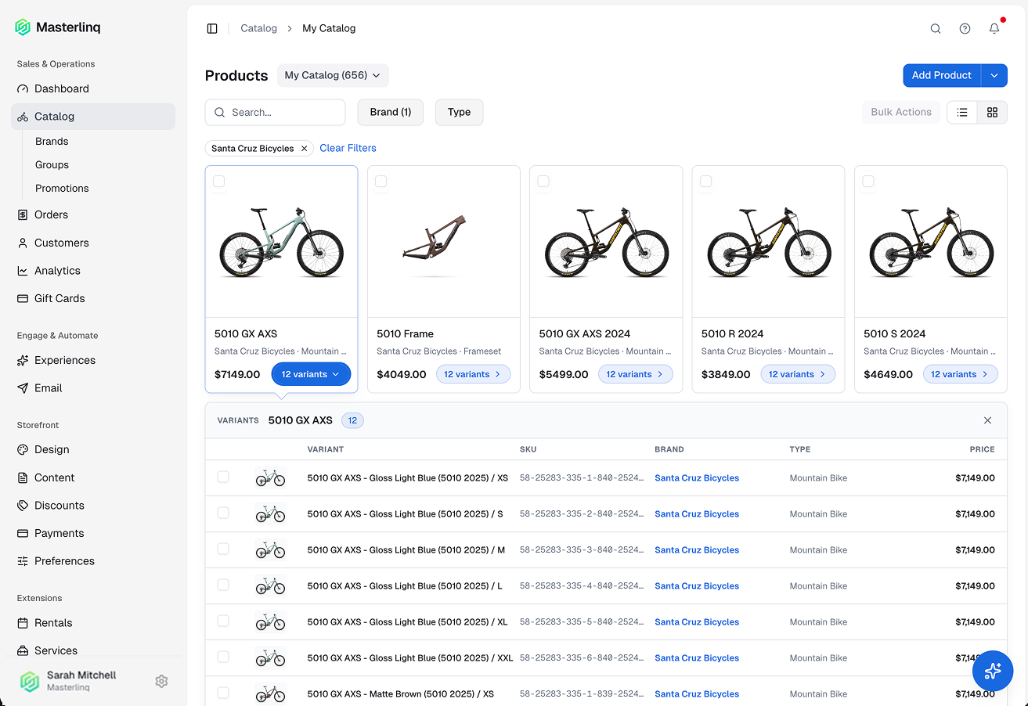
Task: Click the Email paper plane icon
Action: tap(23, 388)
